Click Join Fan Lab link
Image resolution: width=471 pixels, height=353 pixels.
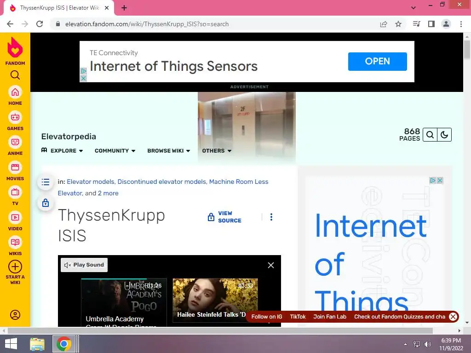coord(330,317)
